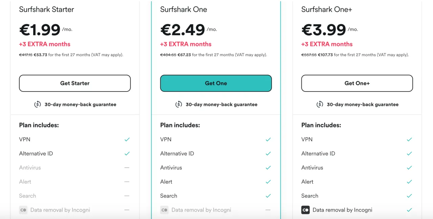Choose the Get One+ button
The height and width of the screenshot is (219, 433).
(x=357, y=83)
